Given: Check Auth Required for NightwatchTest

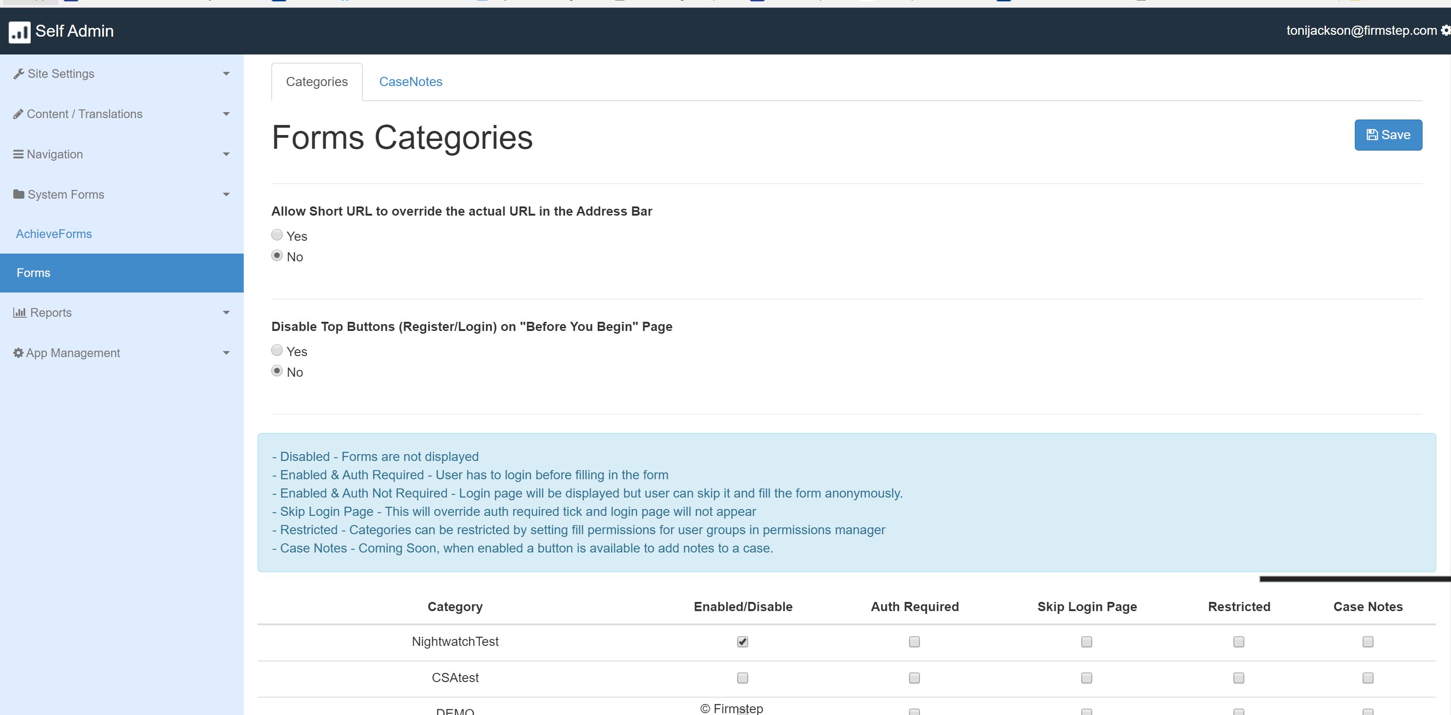Looking at the screenshot, I should click(914, 642).
